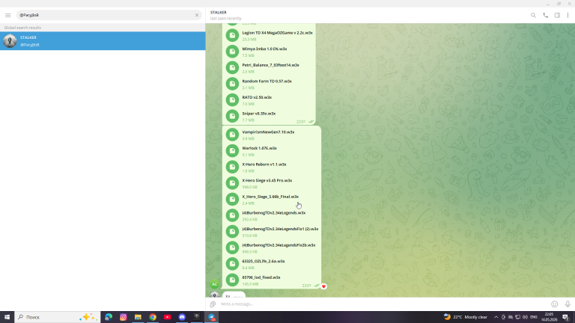Image resolution: width=575 pixels, height=323 pixels.
Task: Toggle the right info side panel
Action: pyautogui.click(x=557, y=16)
